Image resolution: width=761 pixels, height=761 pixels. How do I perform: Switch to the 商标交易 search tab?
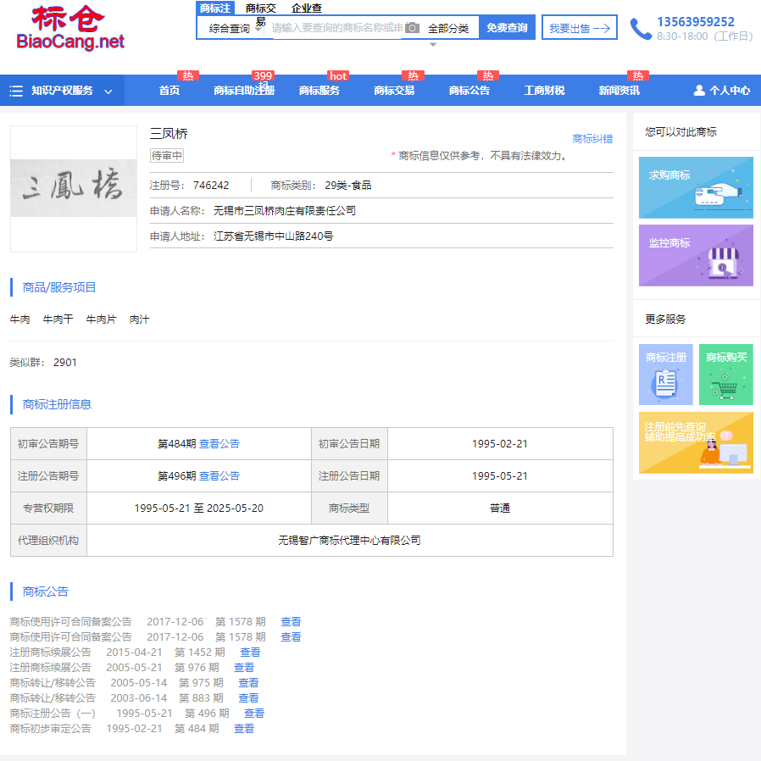point(261,14)
